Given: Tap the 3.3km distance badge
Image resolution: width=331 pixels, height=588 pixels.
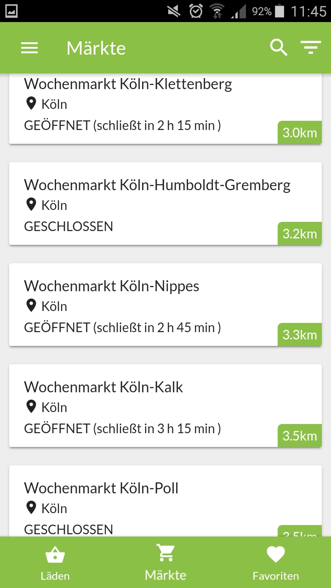Looking at the screenshot, I should tap(300, 335).
